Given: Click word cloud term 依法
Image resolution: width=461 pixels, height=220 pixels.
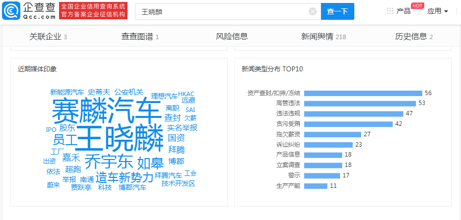Looking at the screenshot, I should (54, 171).
